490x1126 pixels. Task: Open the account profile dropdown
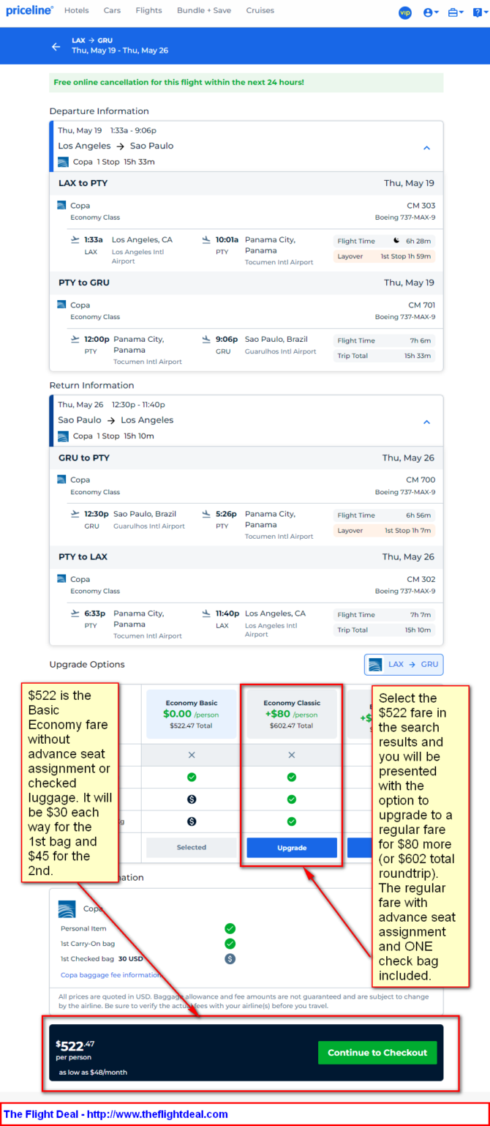pyautogui.click(x=431, y=12)
